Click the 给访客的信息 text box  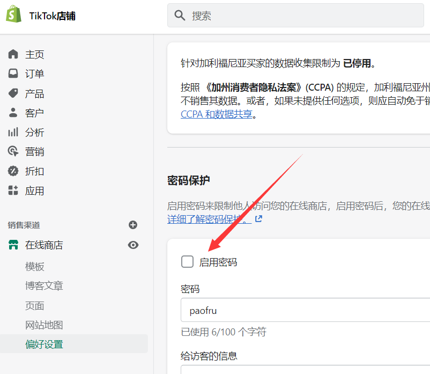pyautogui.click(x=305, y=370)
